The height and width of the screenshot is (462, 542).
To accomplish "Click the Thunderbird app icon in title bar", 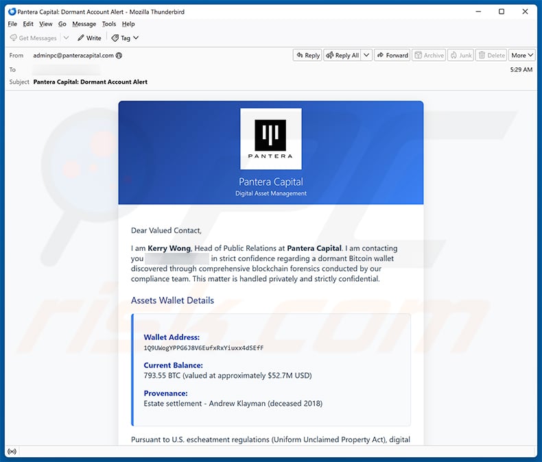I will [x=12, y=12].
